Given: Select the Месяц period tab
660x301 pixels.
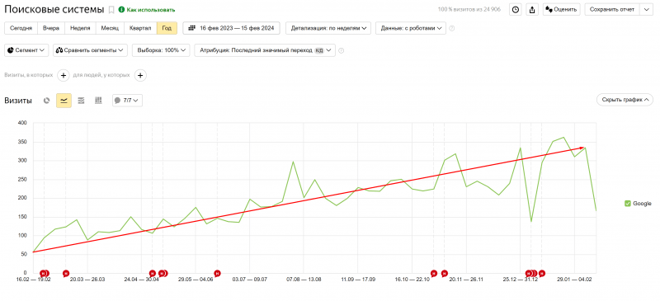Looking at the screenshot, I should (110, 28).
